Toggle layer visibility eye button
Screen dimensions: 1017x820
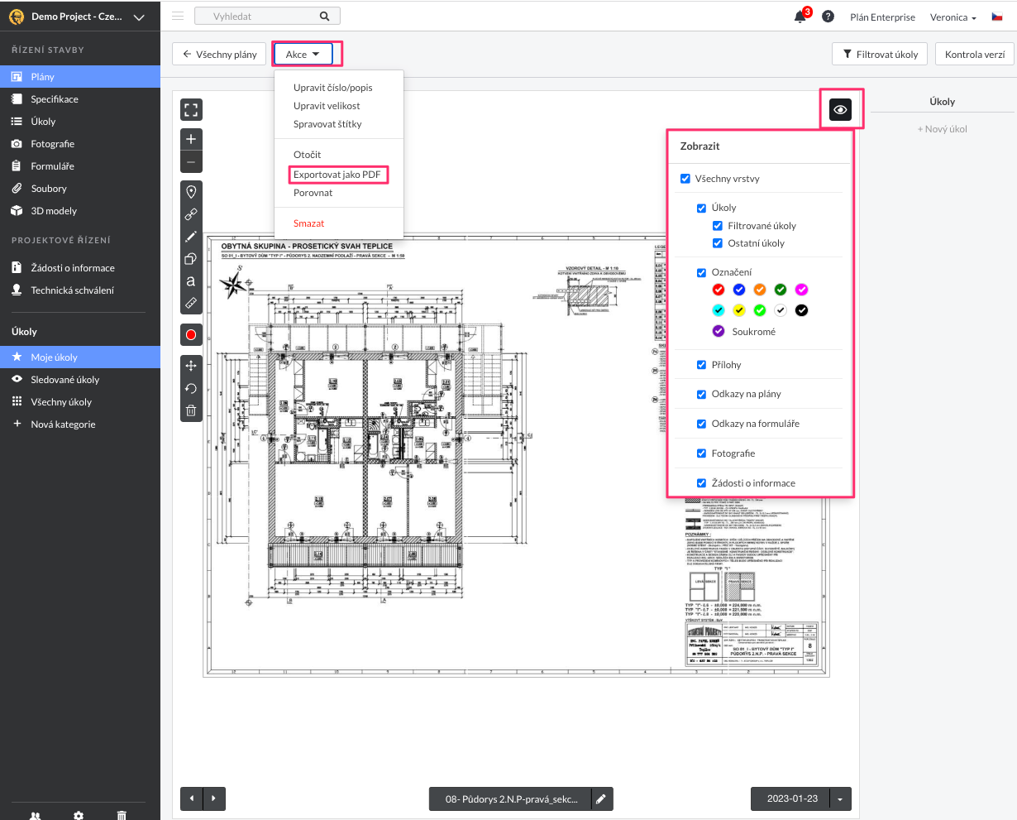840,110
